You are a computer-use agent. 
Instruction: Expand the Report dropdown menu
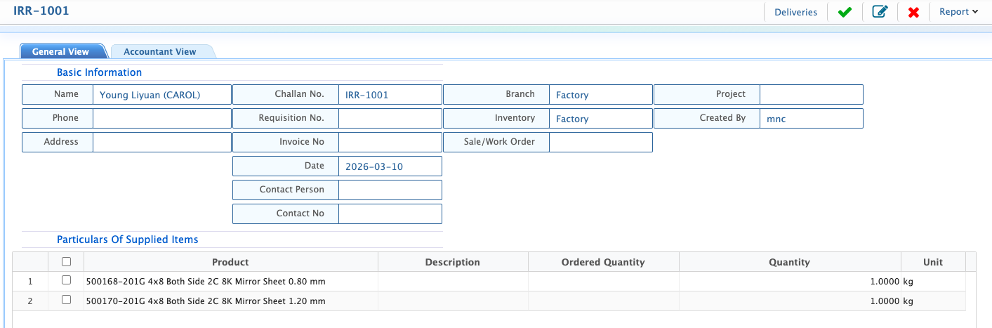(x=958, y=12)
